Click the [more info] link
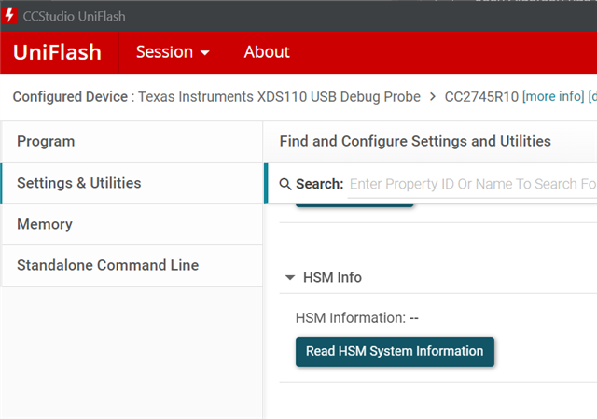Image resolution: width=597 pixels, height=419 pixels. pyautogui.click(x=553, y=96)
